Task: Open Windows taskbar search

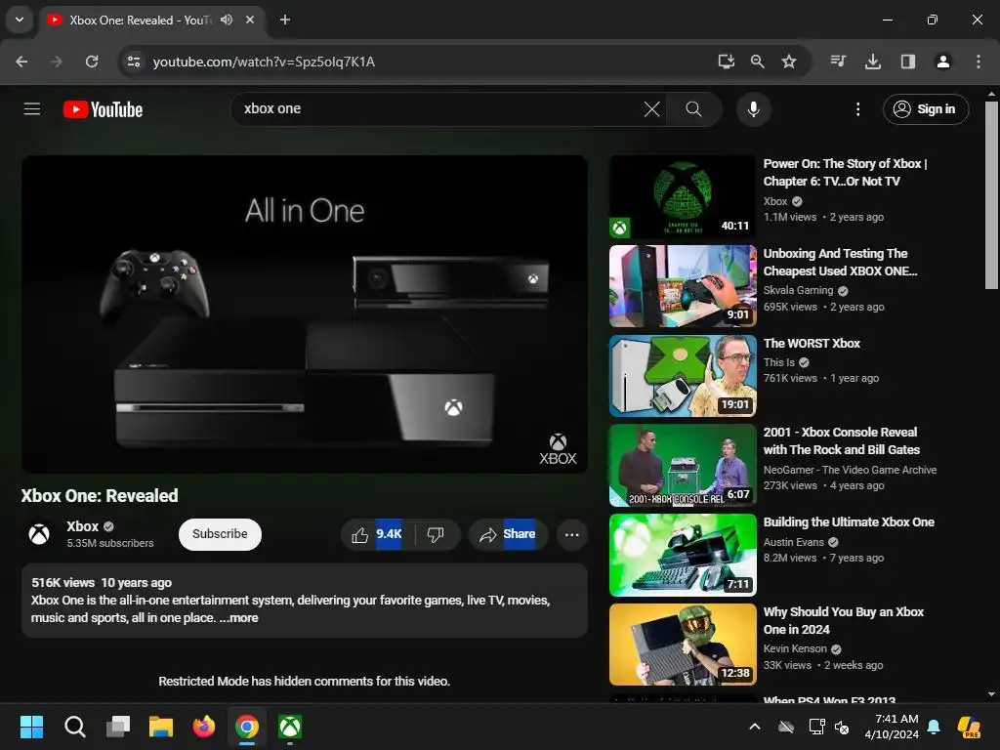Action: 74,727
